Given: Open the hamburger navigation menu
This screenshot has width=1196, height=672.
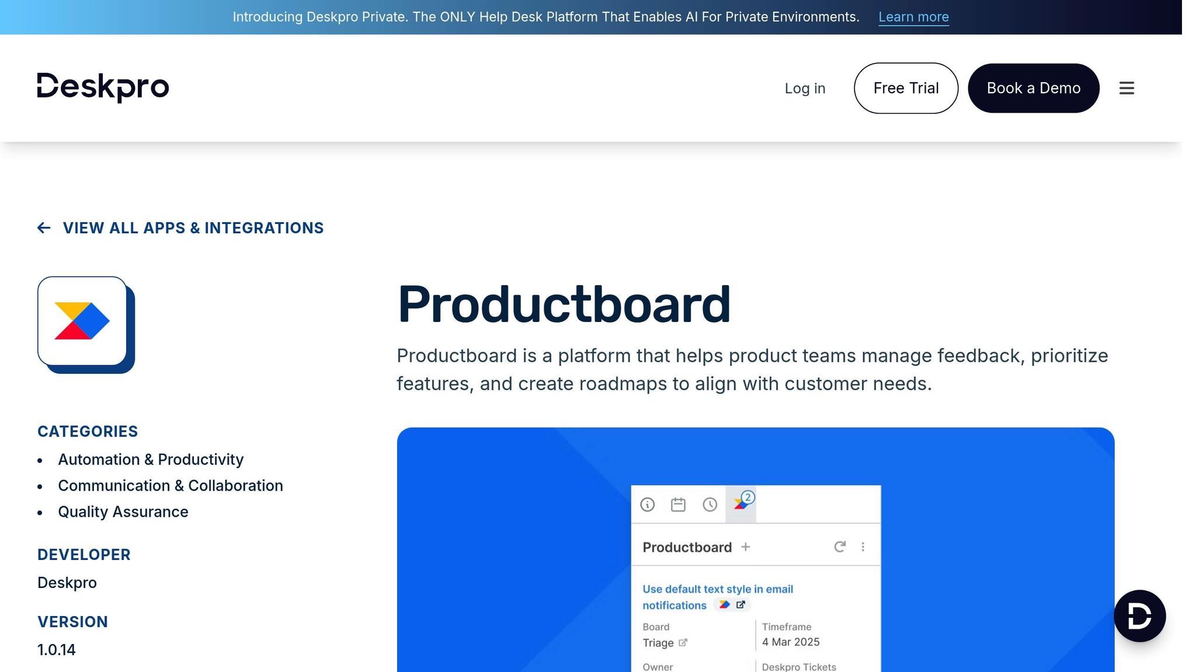Looking at the screenshot, I should (x=1127, y=87).
